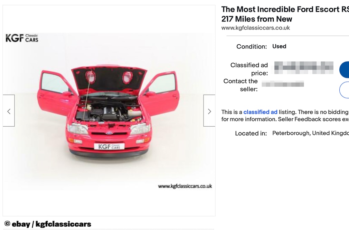Click the 'Peterborough, United Kingdom' location text
The height and width of the screenshot is (233, 349).
pyautogui.click(x=311, y=133)
